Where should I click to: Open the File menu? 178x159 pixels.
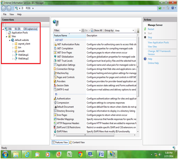pos(5,14)
